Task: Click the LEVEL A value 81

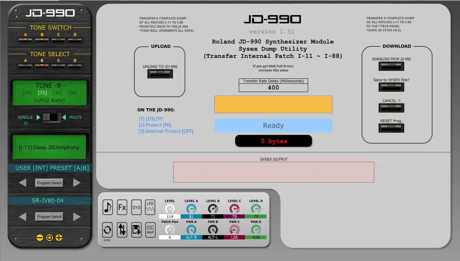Action: (191, 216)
